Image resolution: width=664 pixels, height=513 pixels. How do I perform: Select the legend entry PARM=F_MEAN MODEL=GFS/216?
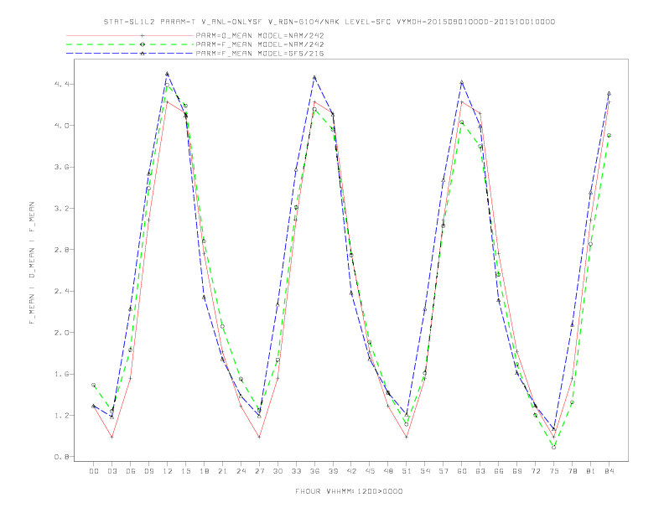click(260, 54)
